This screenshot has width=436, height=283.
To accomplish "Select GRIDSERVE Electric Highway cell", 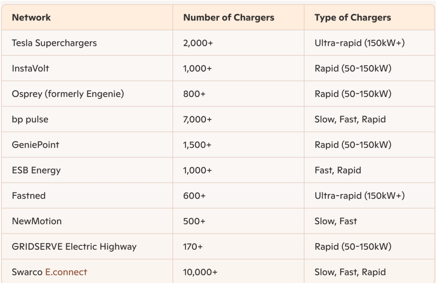I will pyautogui.click(x=74, y=246).
